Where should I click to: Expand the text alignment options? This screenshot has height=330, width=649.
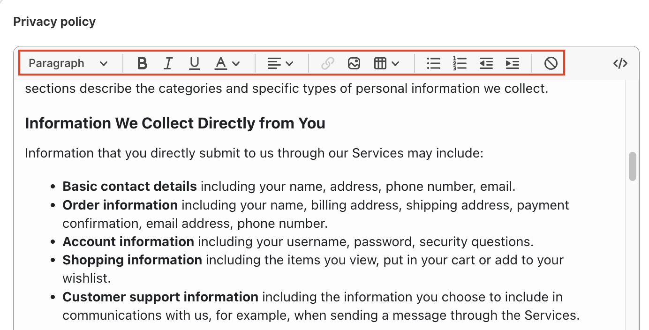coord(280,63)
